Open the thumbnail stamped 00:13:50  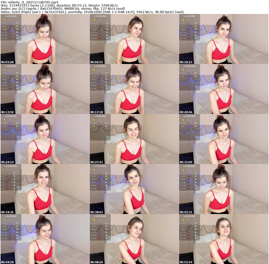pos(45,89)
